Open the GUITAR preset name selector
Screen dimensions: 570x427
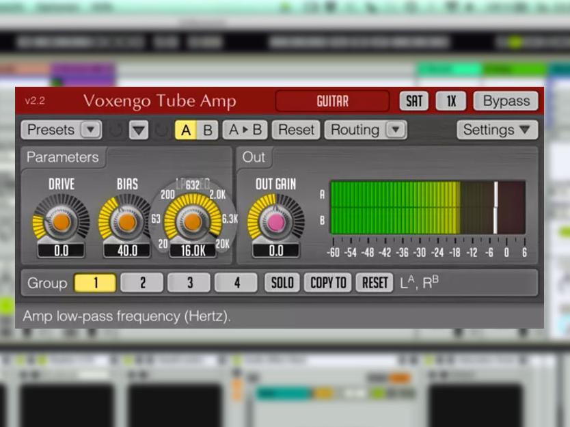pyautogui.click(x=332, y=101)
